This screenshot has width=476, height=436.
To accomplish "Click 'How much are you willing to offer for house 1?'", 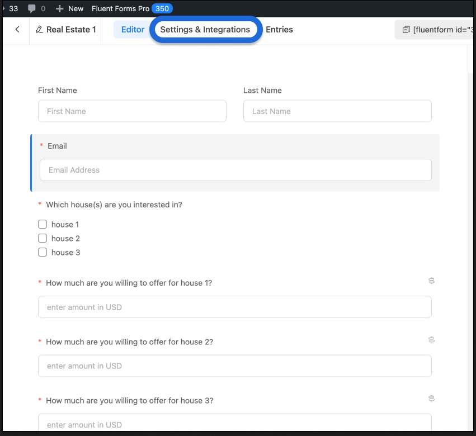I will click(129, 283).
